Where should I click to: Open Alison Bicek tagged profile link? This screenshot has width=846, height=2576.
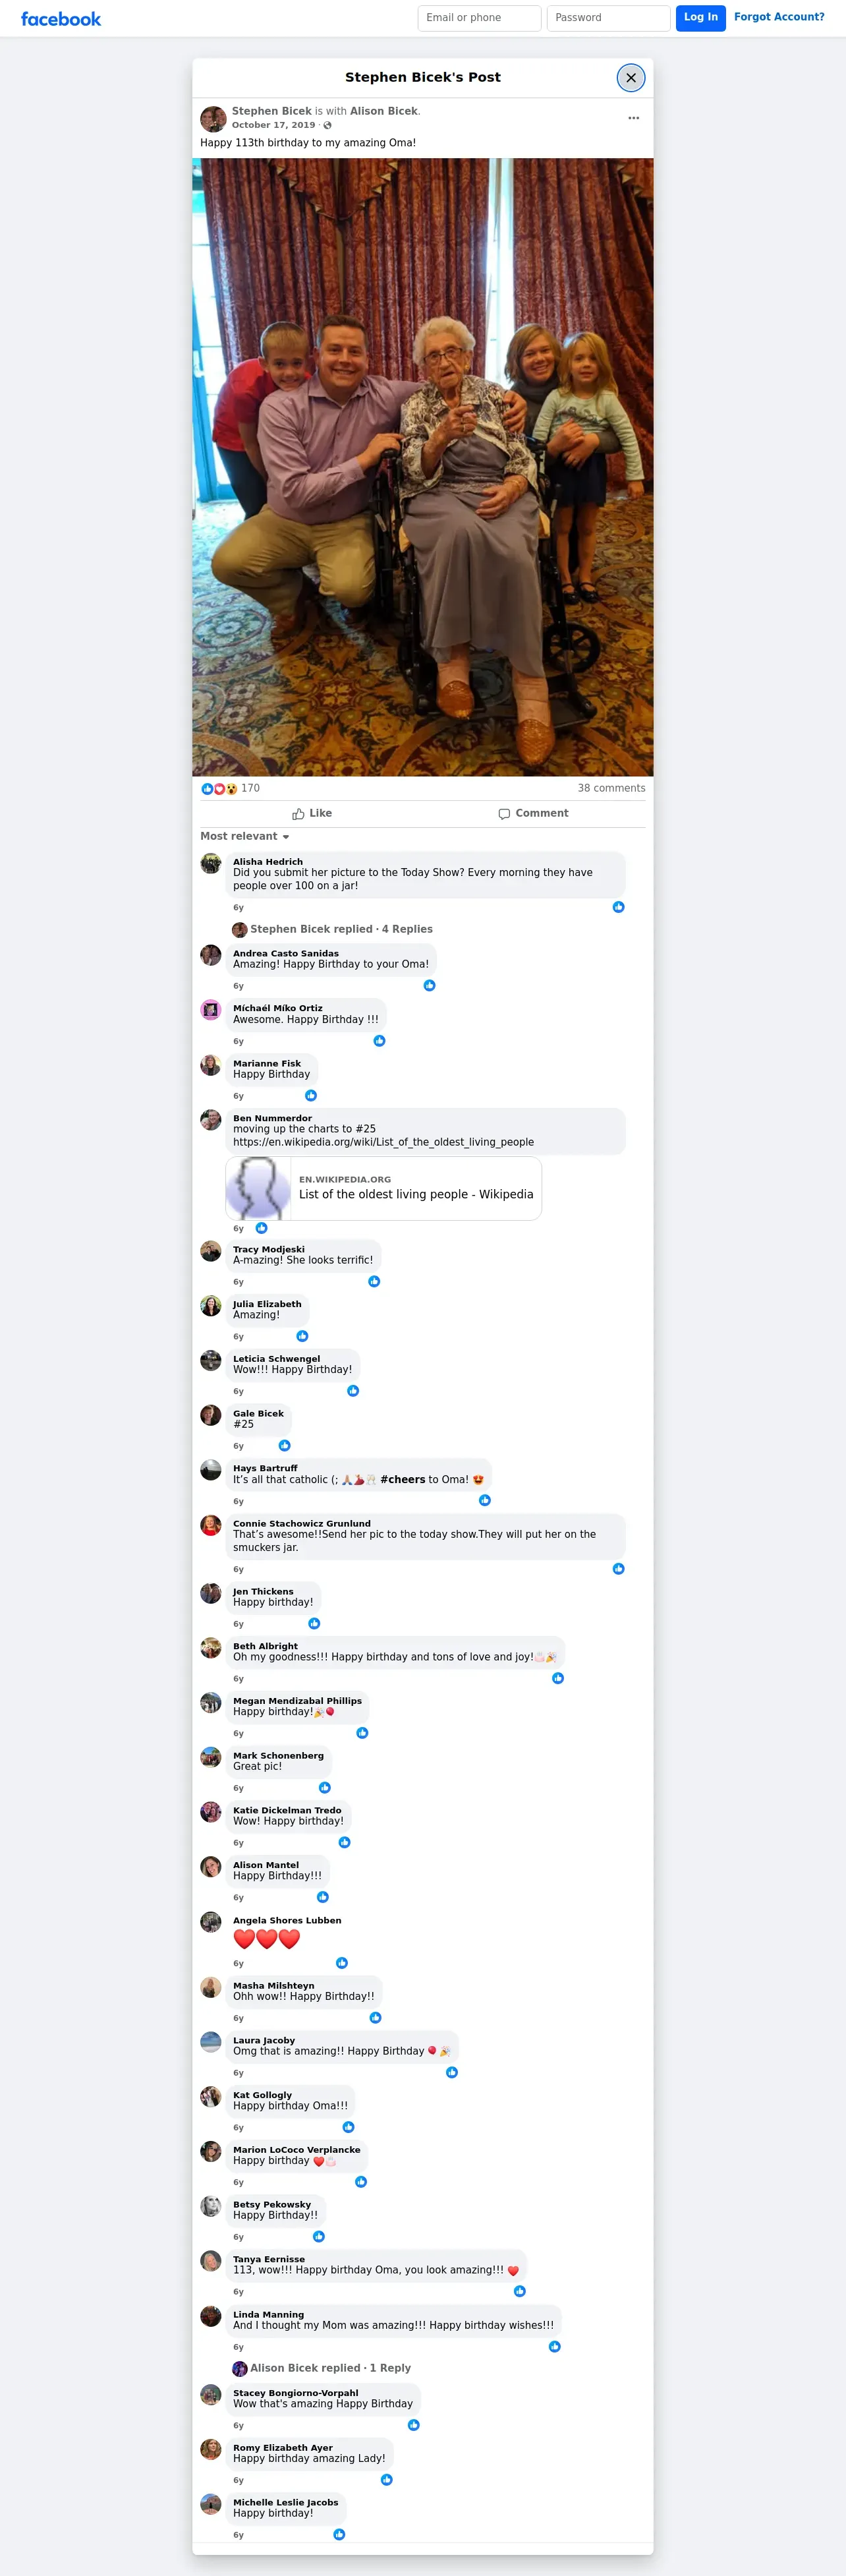(x=384, y=112)
